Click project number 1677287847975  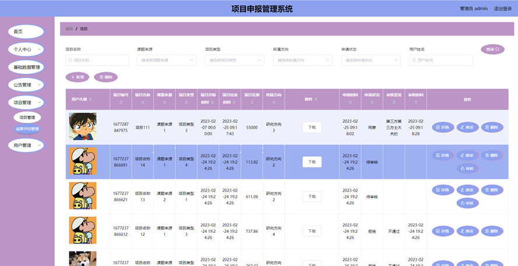121,127
